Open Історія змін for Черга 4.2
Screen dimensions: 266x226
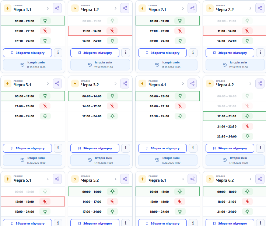pyautogui.click(x=235, y=160)
